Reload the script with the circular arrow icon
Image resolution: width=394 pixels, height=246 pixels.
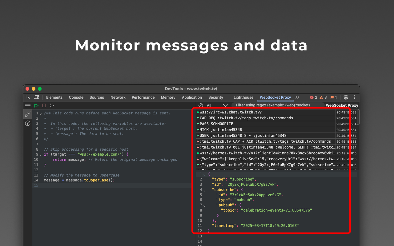point(52,105)
